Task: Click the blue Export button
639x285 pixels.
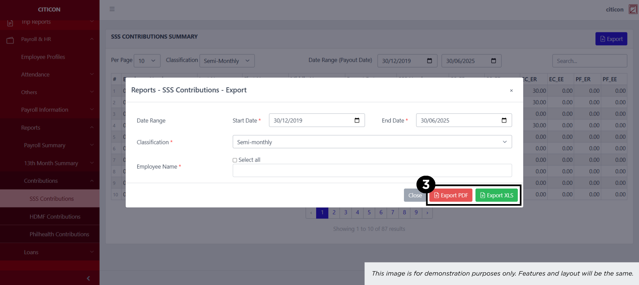Action: coord(611,39)
